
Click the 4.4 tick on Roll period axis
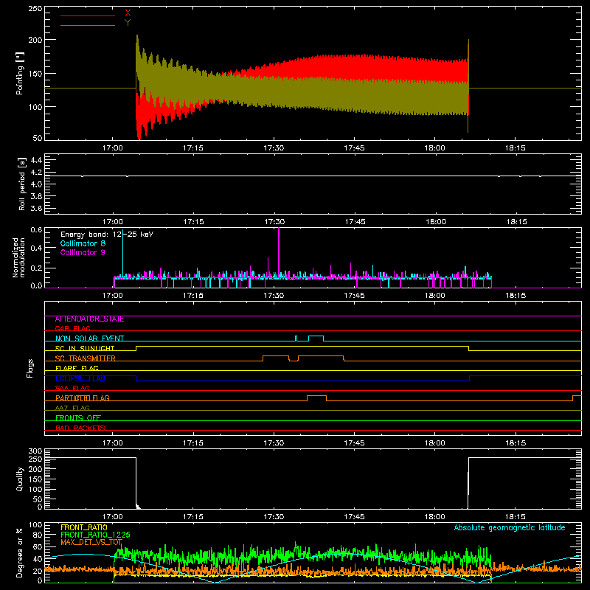click(x=36, y=160)
